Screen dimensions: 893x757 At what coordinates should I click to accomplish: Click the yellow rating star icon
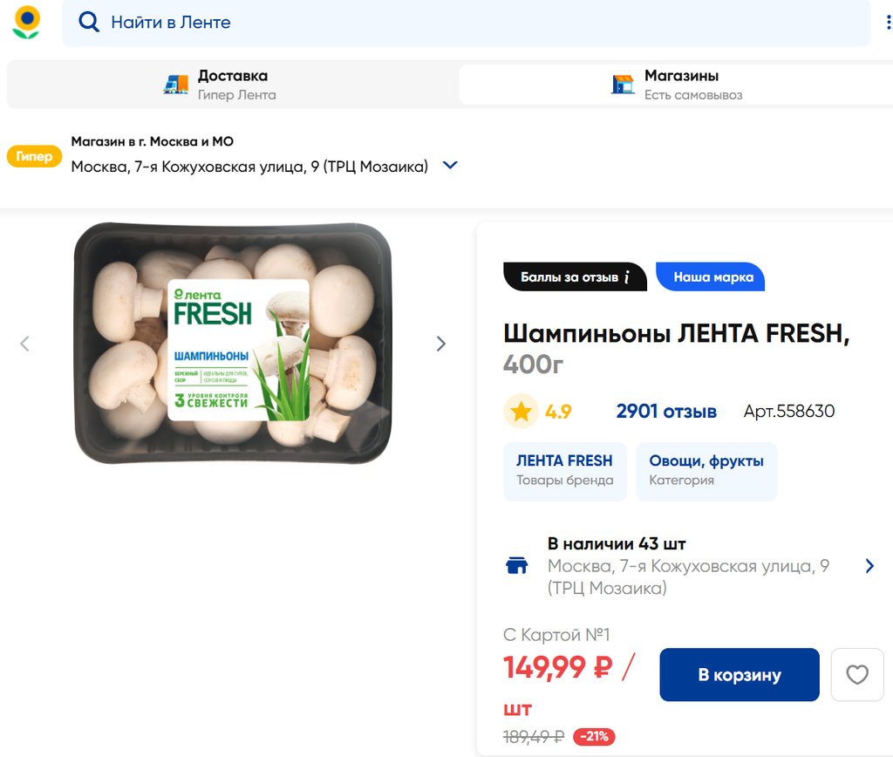point(521,411)
